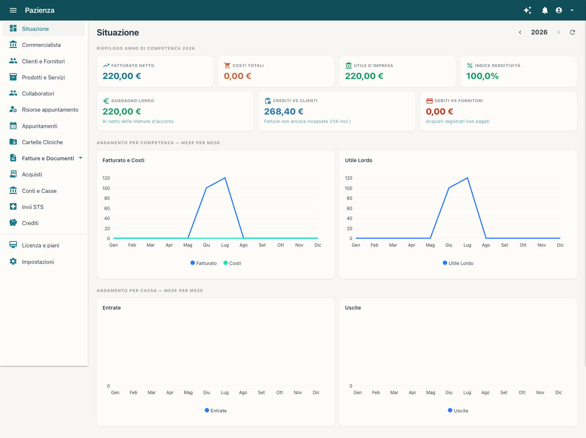The height and width of the screenshot is (438, 586).
Task: Click the Invii STS medical cross icon
Action: [13, 206]
